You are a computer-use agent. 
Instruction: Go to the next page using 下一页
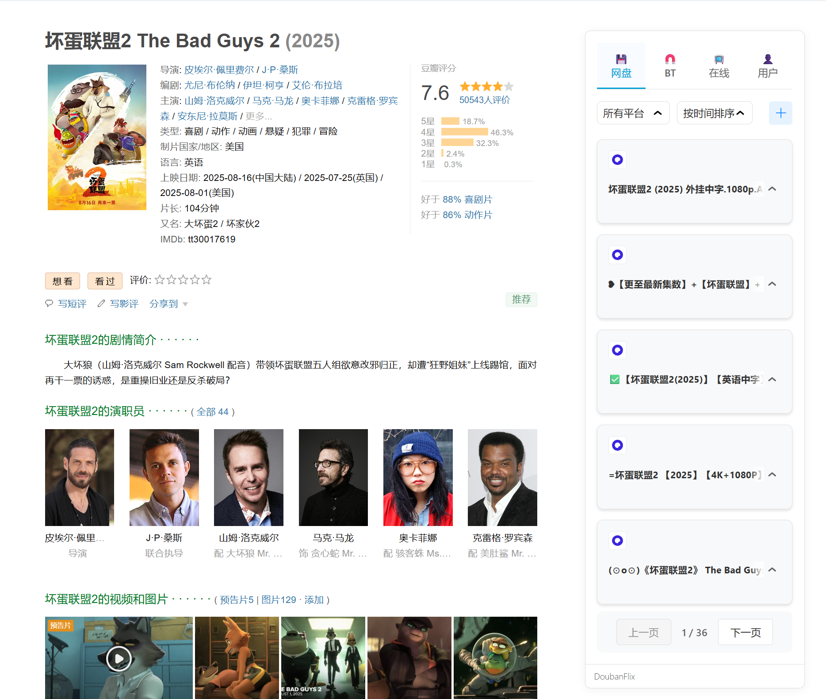[x=745, y=632]
